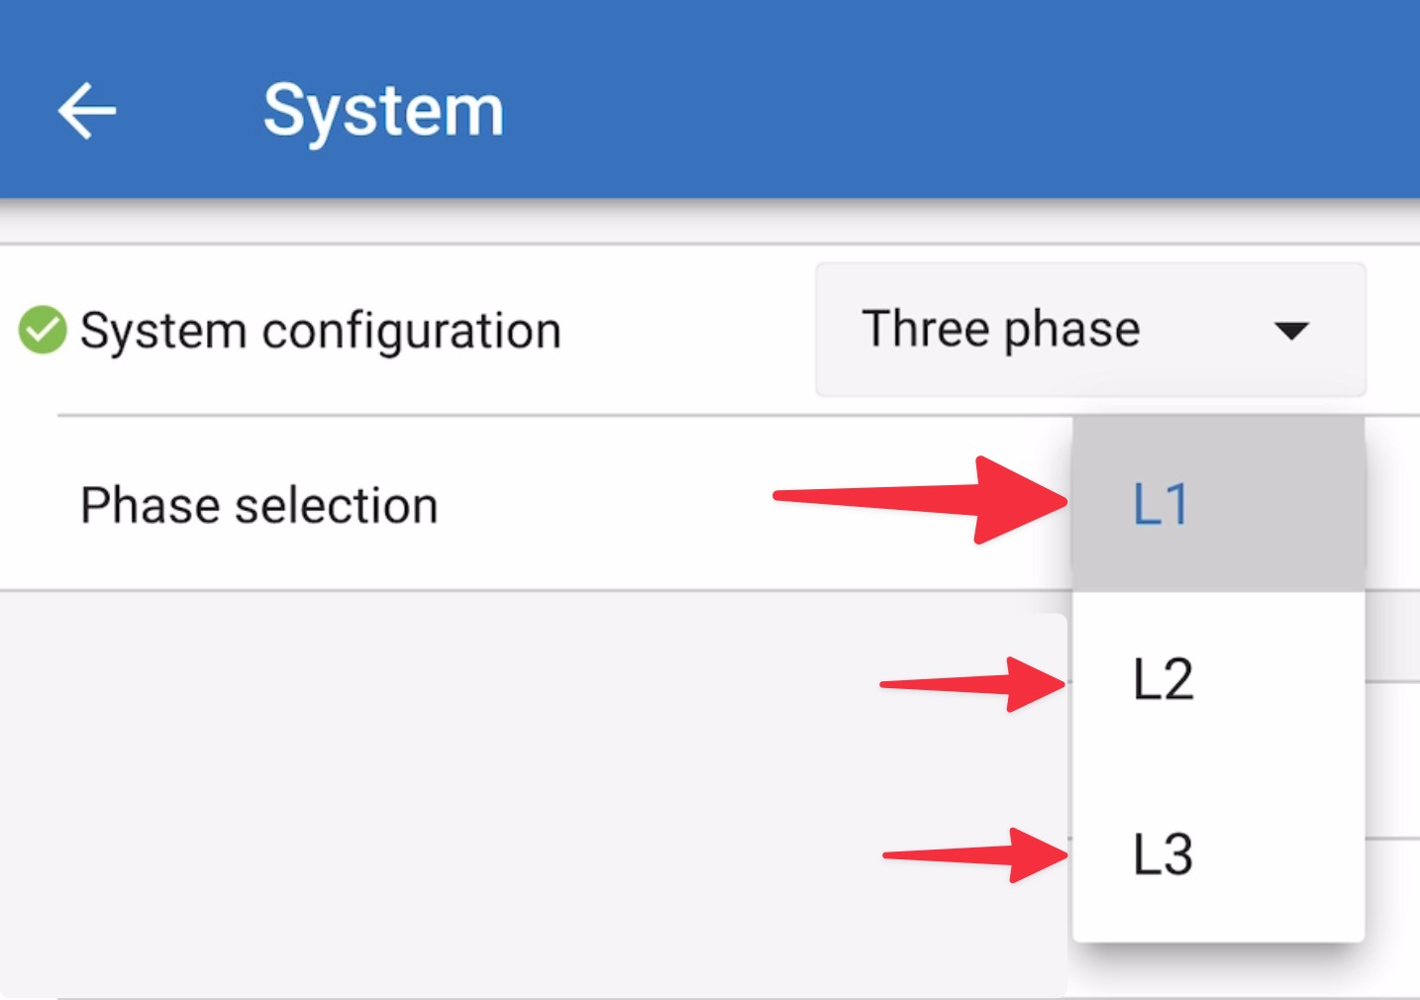Click the System page title
This screenshot has height=1000, width=1420.
pos(383,110)
